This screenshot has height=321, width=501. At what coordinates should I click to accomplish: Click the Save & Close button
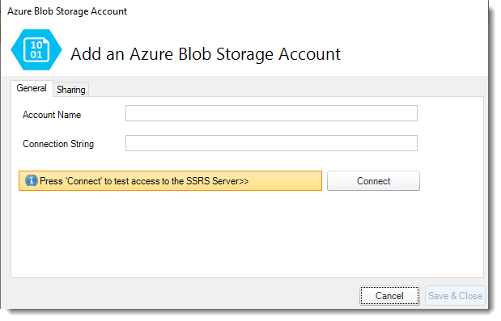(x=455, y=296)
